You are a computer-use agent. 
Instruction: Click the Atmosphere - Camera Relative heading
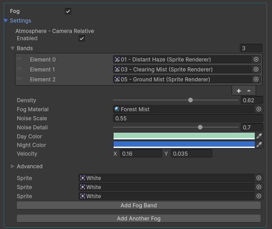pyautogui.click(x=54, y=31)
